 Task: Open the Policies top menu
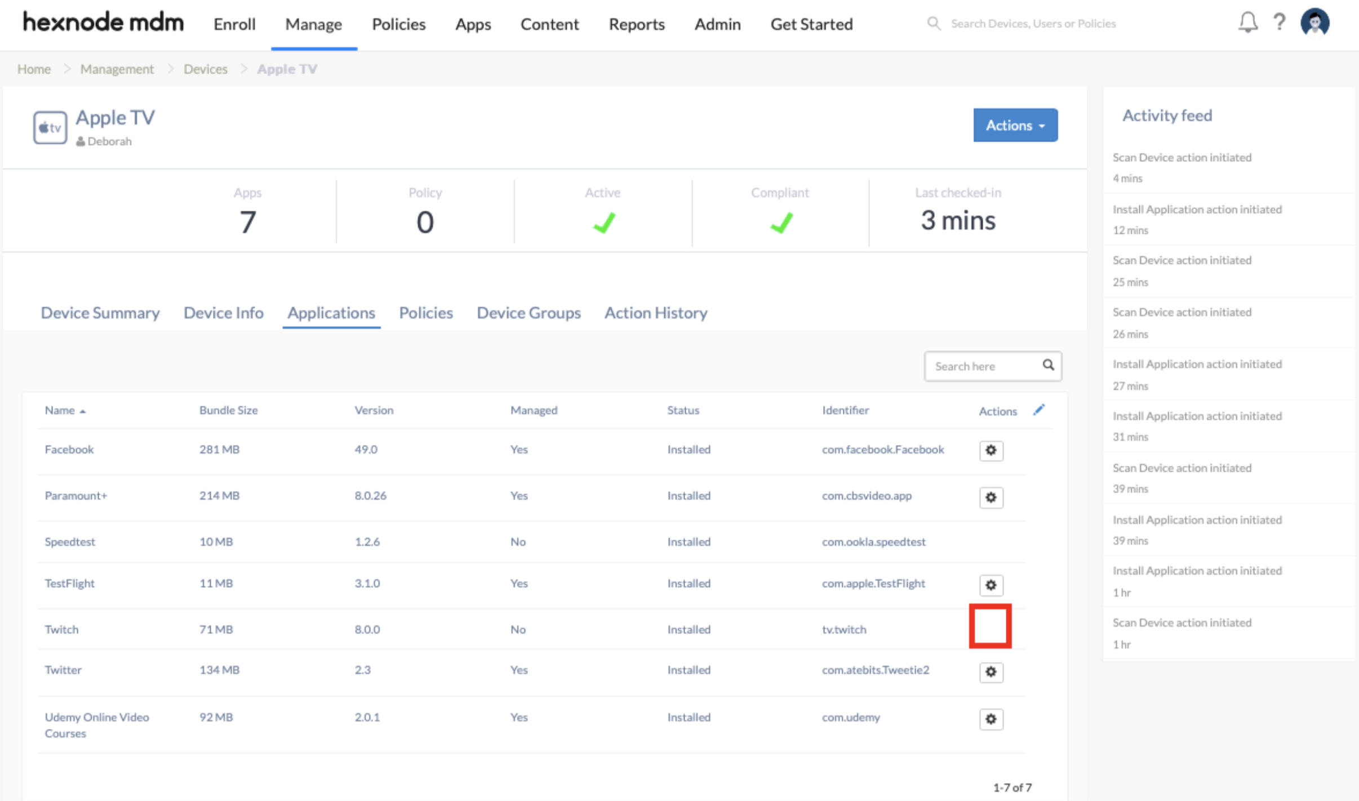(x=398, y=24)
